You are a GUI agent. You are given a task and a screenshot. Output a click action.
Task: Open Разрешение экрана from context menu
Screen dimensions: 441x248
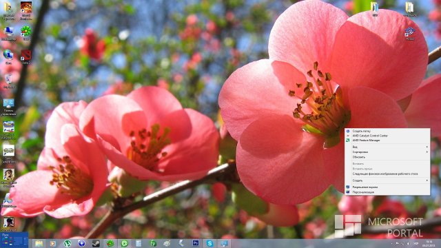point(365,187)
